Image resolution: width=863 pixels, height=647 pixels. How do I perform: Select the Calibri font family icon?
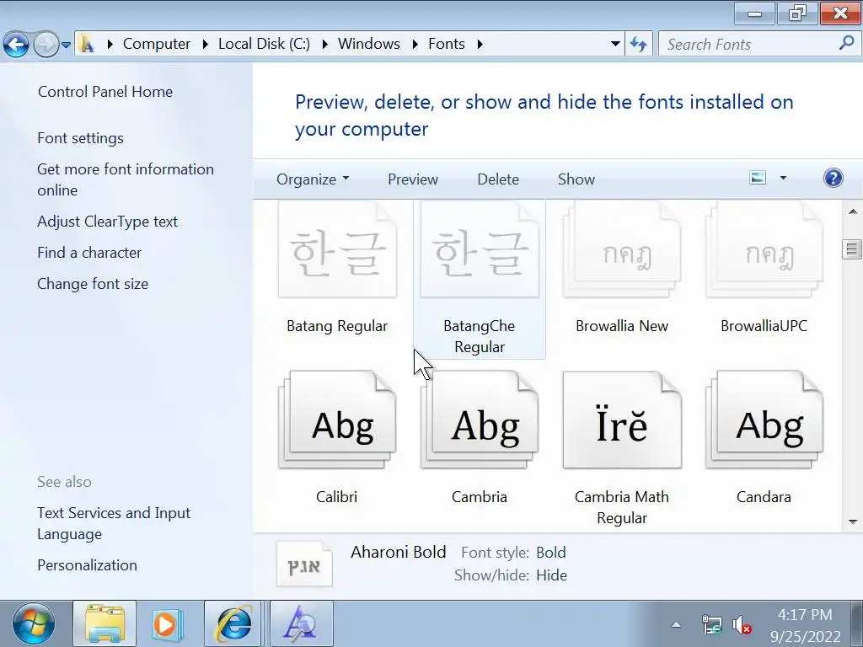coord(337,420)
